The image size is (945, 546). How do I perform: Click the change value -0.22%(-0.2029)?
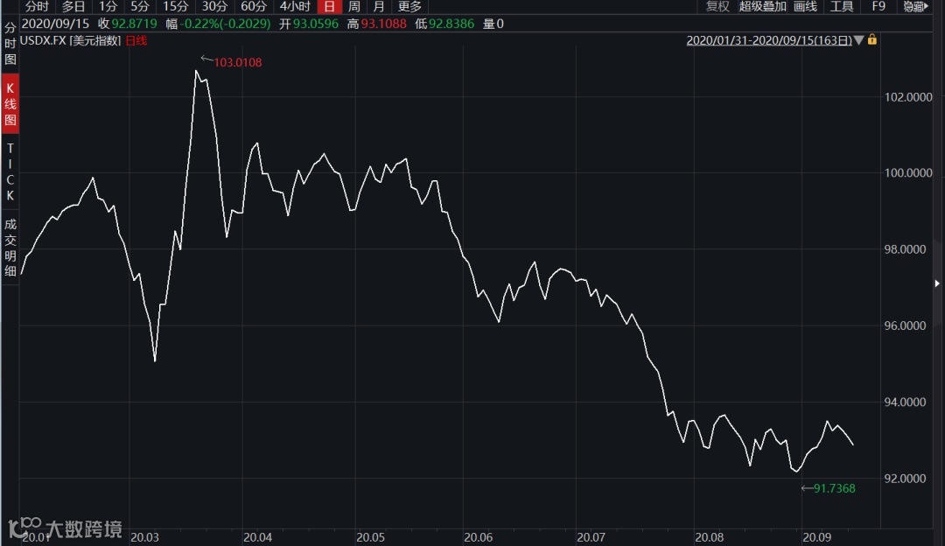[226, 24]
